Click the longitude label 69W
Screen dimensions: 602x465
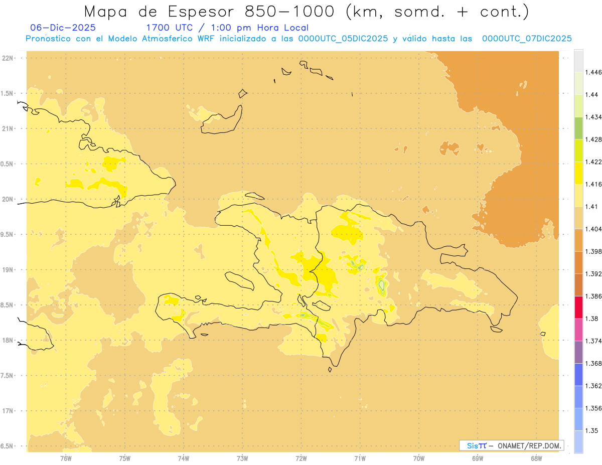(x=478, y=458)
